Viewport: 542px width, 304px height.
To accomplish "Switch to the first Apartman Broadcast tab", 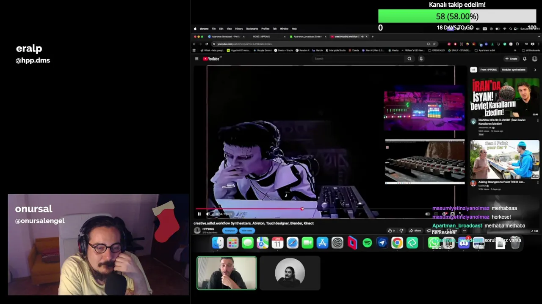I will (x=226, y=37).
